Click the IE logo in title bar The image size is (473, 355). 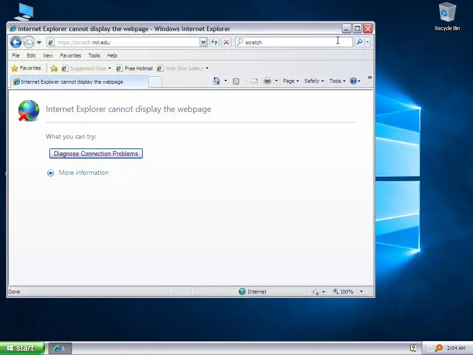click(13, 28)
